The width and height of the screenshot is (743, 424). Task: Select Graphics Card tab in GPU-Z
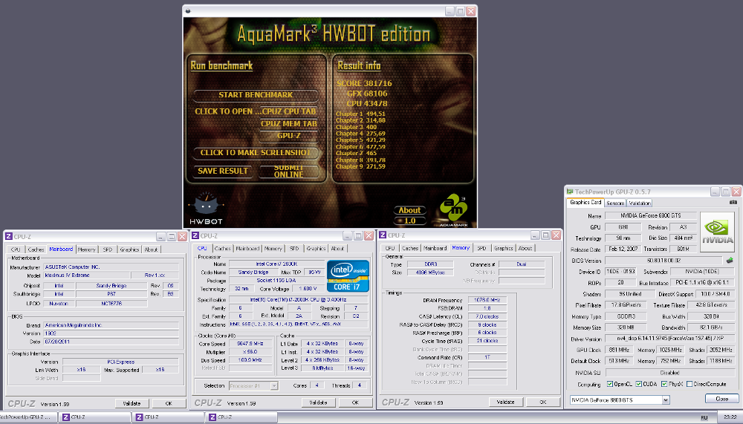(x=585, y=202)
